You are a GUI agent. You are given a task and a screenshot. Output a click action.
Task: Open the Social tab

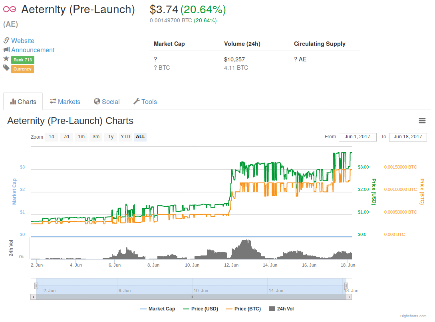click(x=110, y=102)
